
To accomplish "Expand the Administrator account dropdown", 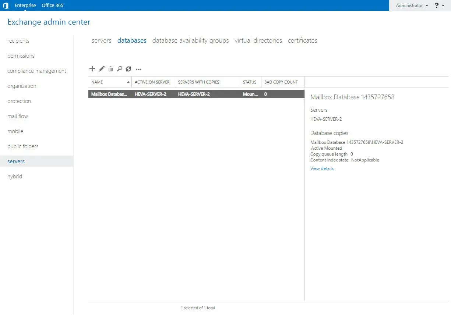I will coord(412,6).
